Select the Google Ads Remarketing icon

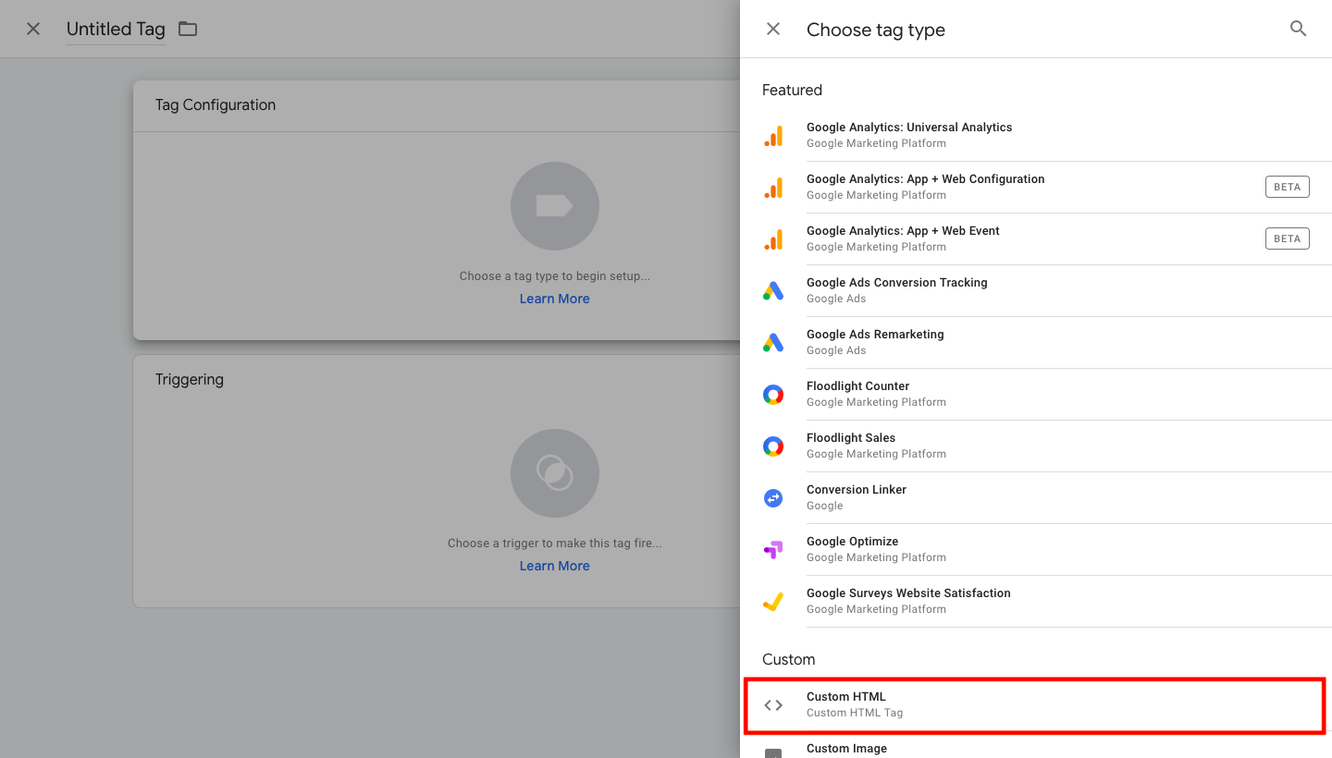[773, 342]
